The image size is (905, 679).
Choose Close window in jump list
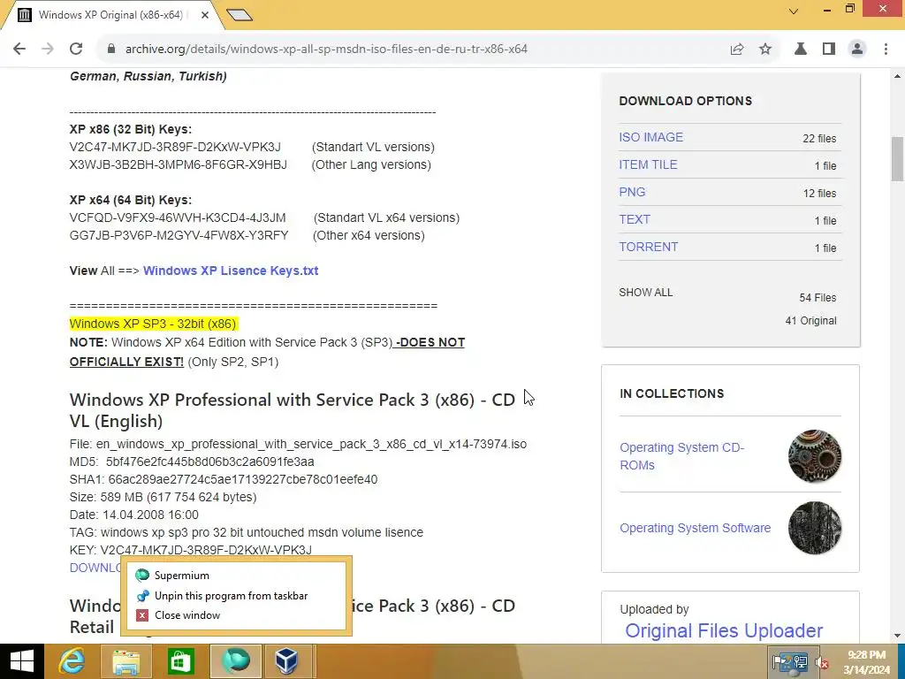coord(235,615)
